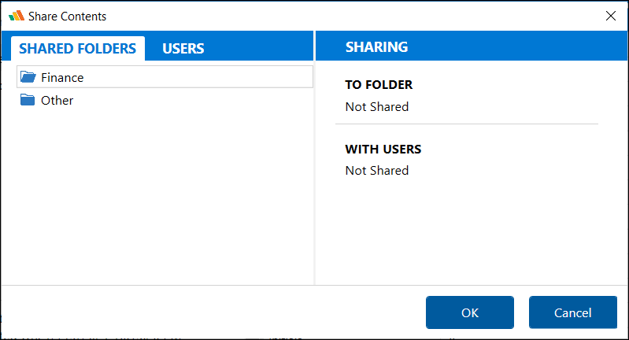The width and height of the screenshot is (629, 340).
Task: Select the Other folder row
Action: [165, 100]
